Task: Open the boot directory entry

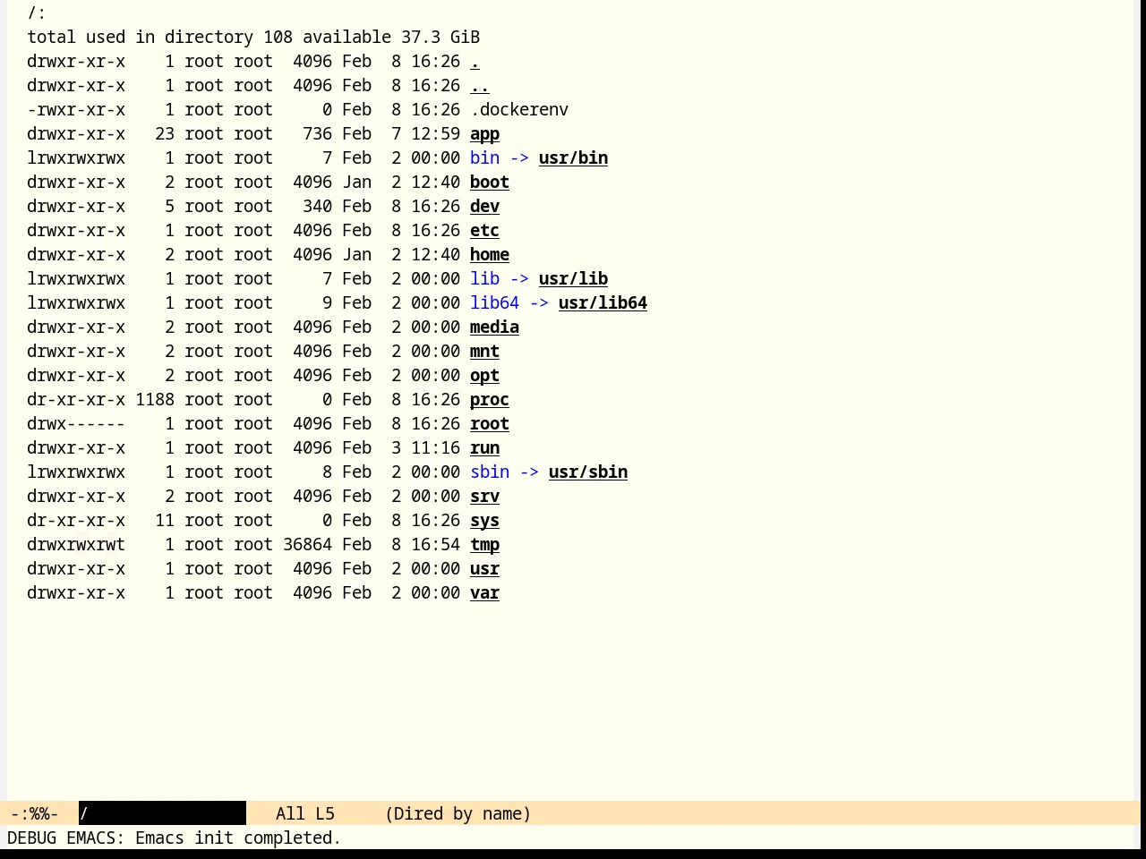Action: coord(490,183)
